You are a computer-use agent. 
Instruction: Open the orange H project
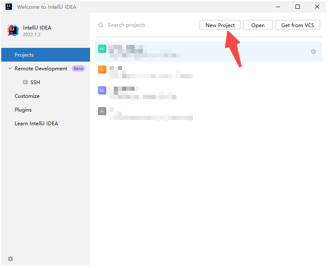208,72
